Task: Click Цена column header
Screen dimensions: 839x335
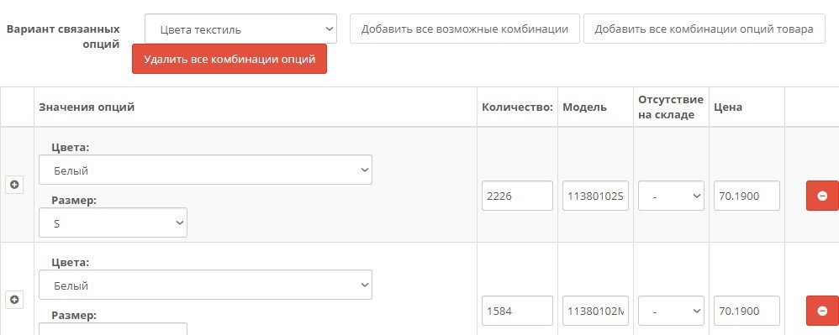Action: pos(728,107)
